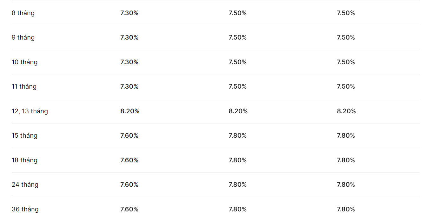The width and height of the screenshot is (424, 219).
Task: Select the "9 tháng" term label
Action: click(23, 38)
